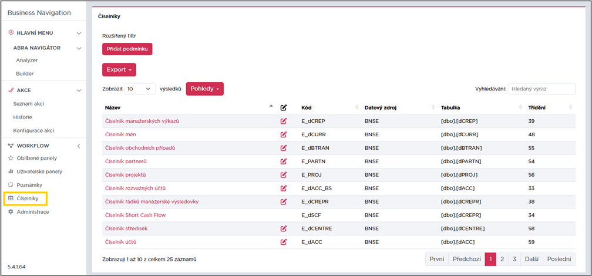Open the Pohledy dropdown button
592x276 pixels.
click(204, 89)
